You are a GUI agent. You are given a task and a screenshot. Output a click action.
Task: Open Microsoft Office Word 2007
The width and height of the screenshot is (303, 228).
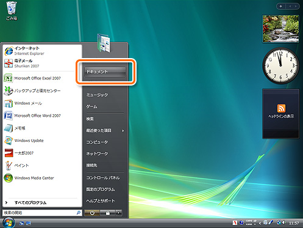pyautogui.click(x=42, y=116)
